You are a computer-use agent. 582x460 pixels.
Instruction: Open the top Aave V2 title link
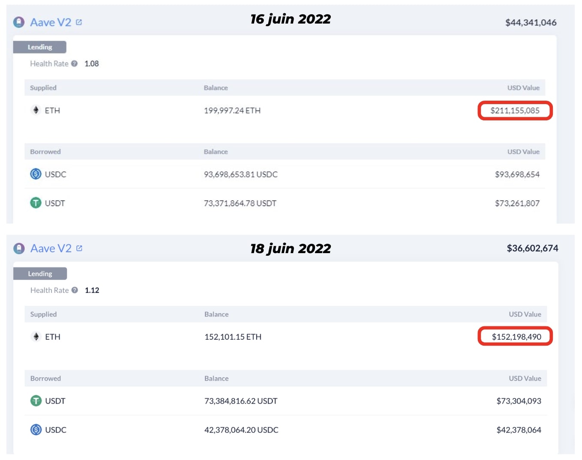tap(51, 22)
